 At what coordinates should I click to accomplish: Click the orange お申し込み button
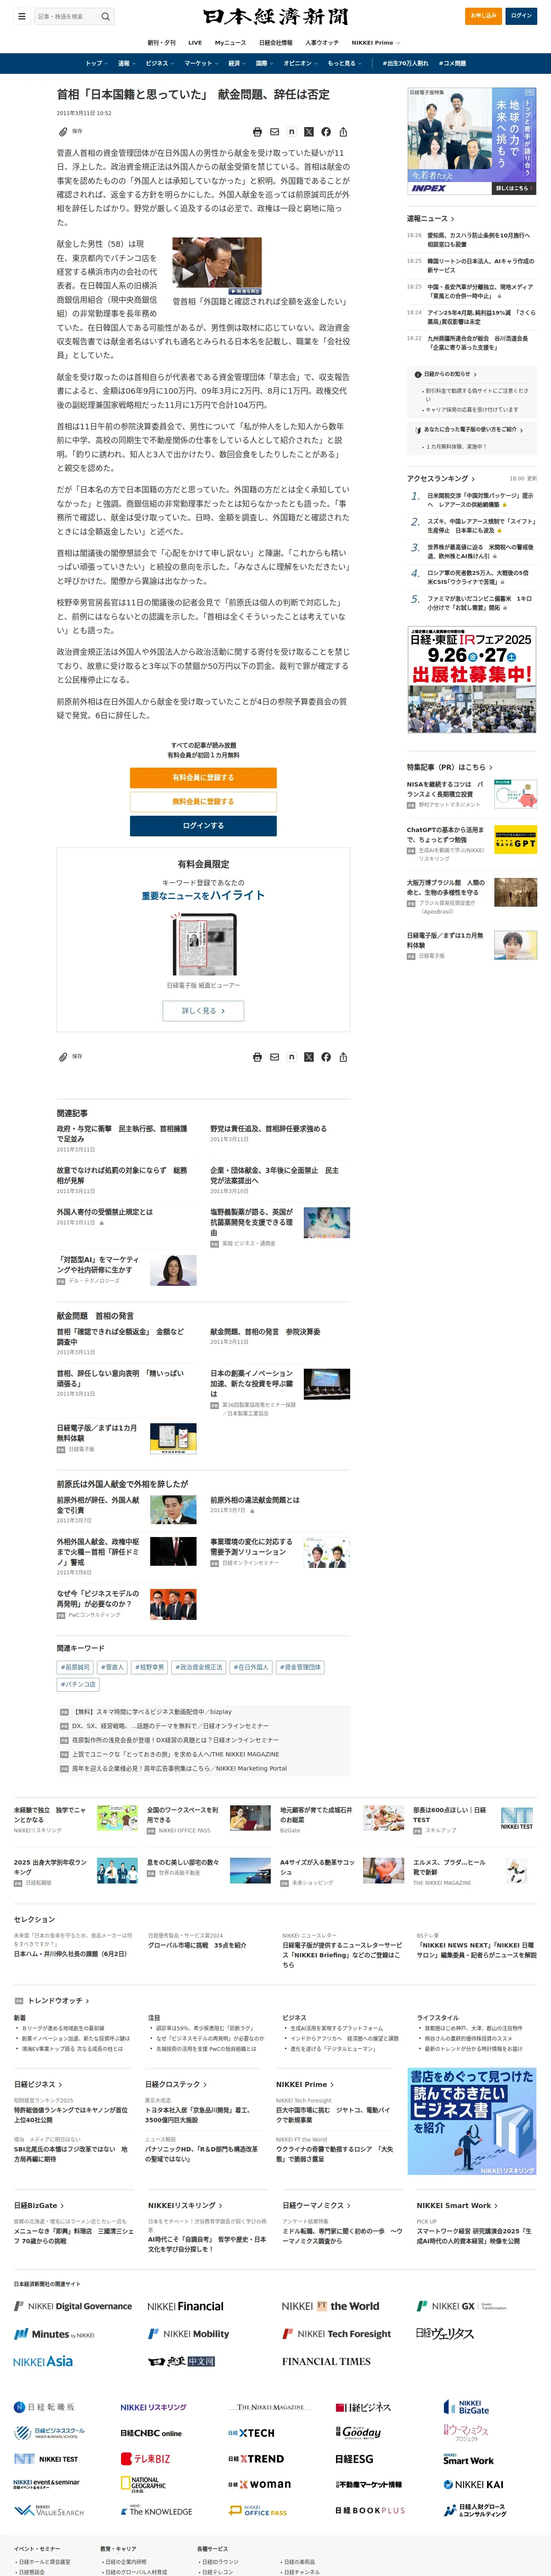pos(484,16)
